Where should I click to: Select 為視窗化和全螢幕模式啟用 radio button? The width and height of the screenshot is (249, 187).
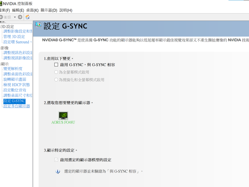tap(56, 80)
